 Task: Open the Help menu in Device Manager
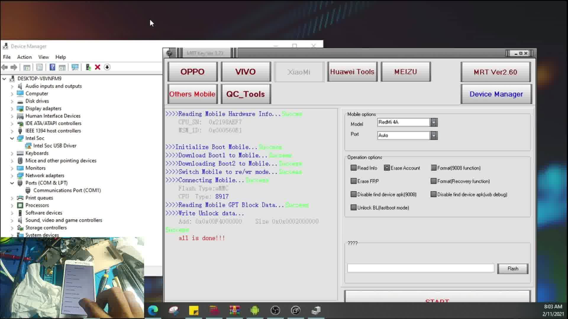61,57
